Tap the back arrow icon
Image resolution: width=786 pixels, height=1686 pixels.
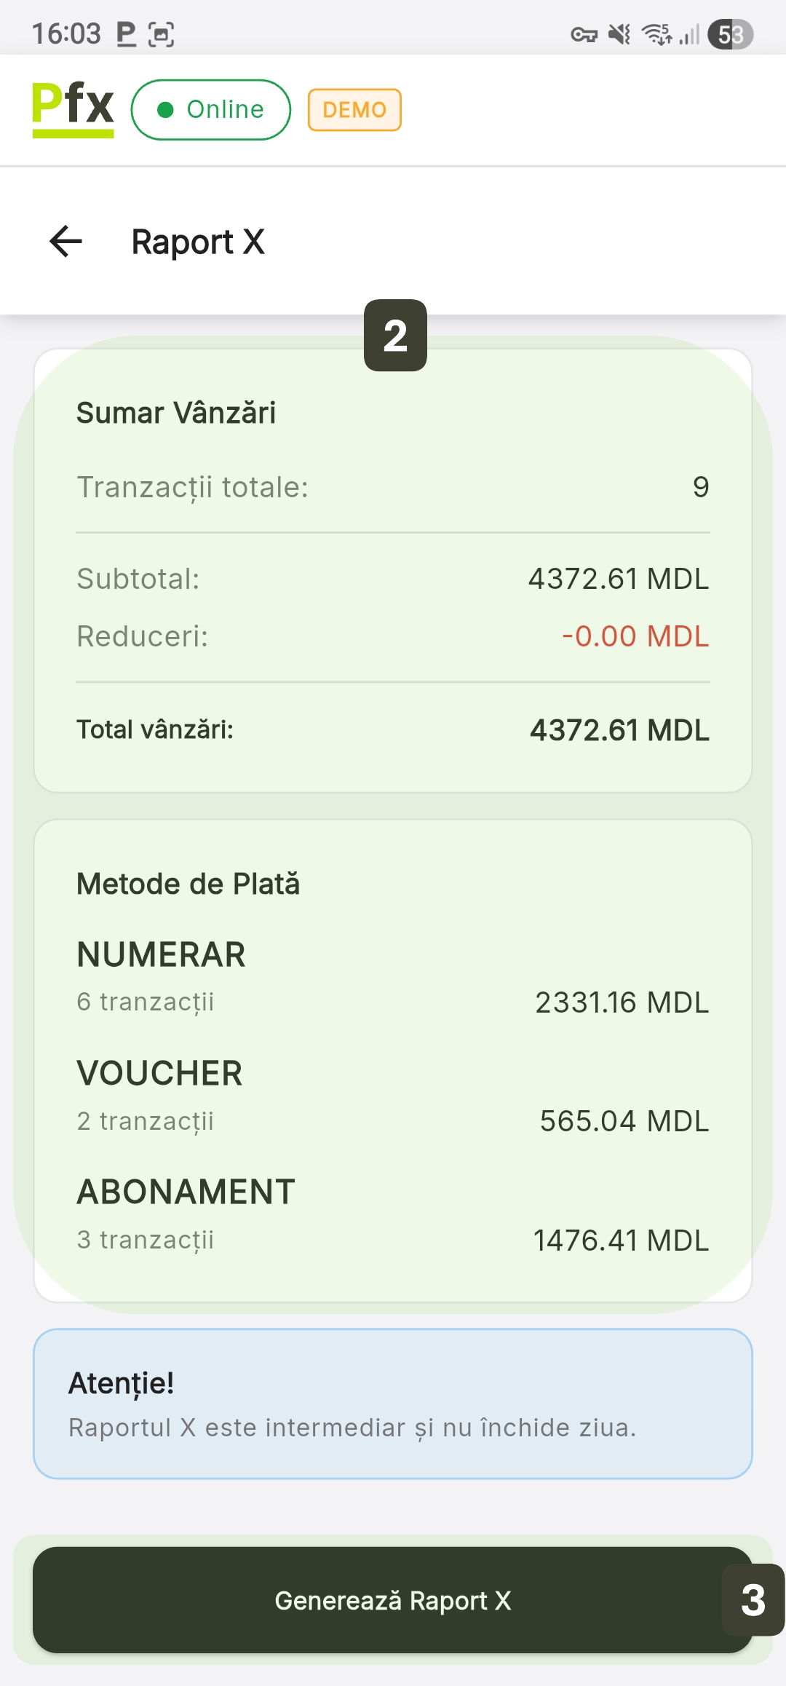point(65,242)
